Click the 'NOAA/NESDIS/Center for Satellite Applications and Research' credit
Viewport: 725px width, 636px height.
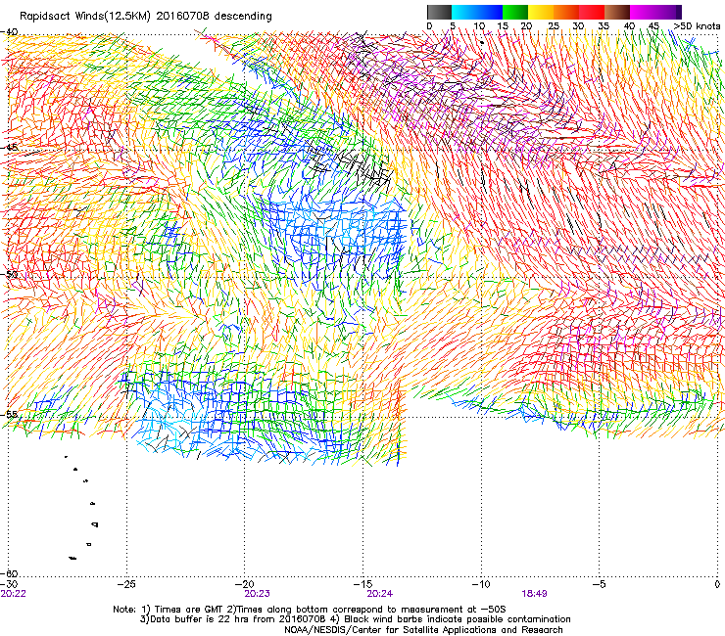coord(423,630)
